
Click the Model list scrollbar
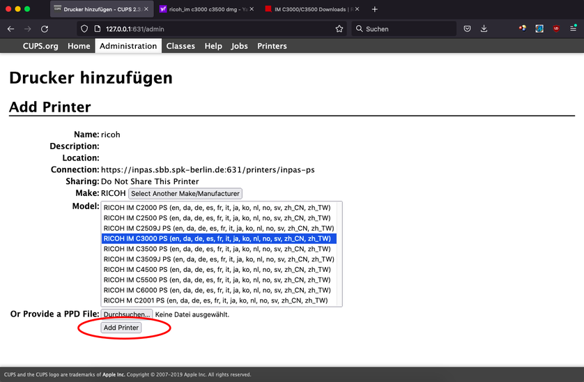point(339,254)
